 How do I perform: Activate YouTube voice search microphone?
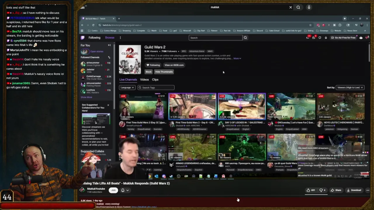tap(309, 7)
